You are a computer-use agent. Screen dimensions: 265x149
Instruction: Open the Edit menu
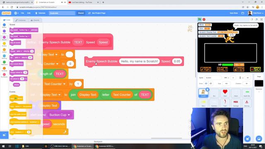point(29,13)
